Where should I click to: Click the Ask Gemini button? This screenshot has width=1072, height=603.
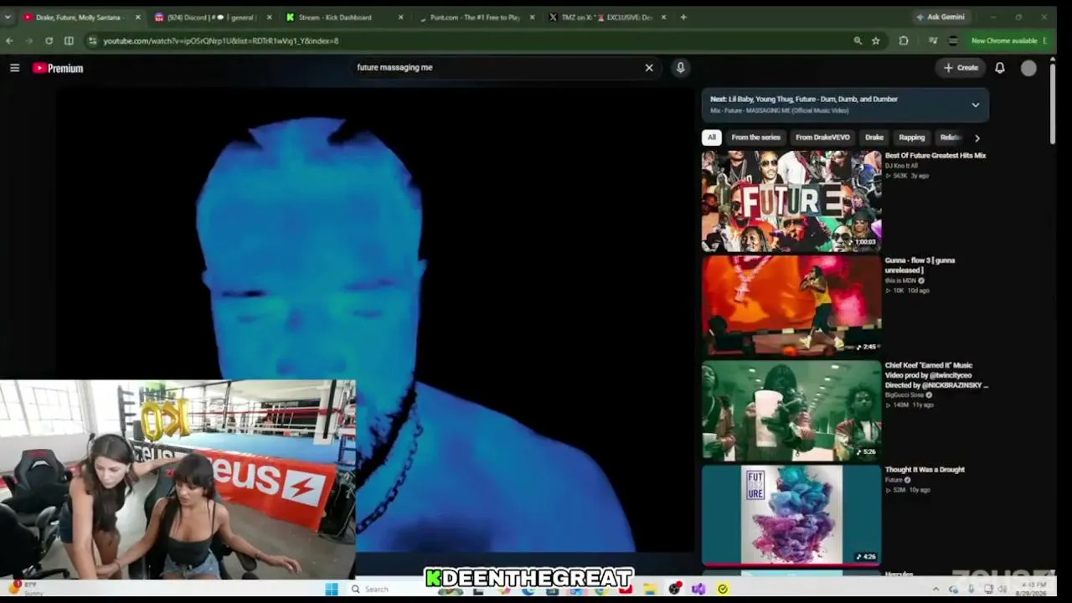tap(941, 17)
